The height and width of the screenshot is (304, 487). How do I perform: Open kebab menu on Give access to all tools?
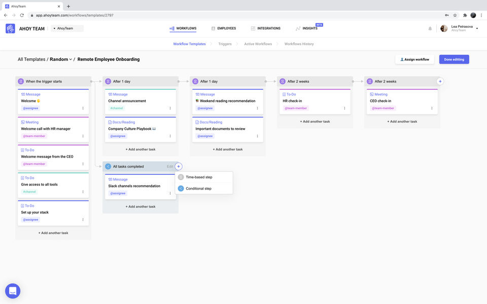[83, 192]
